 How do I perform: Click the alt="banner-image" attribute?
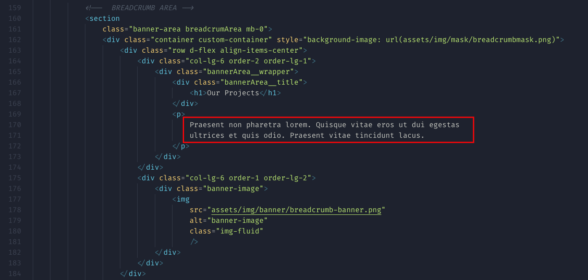point(229,220)
